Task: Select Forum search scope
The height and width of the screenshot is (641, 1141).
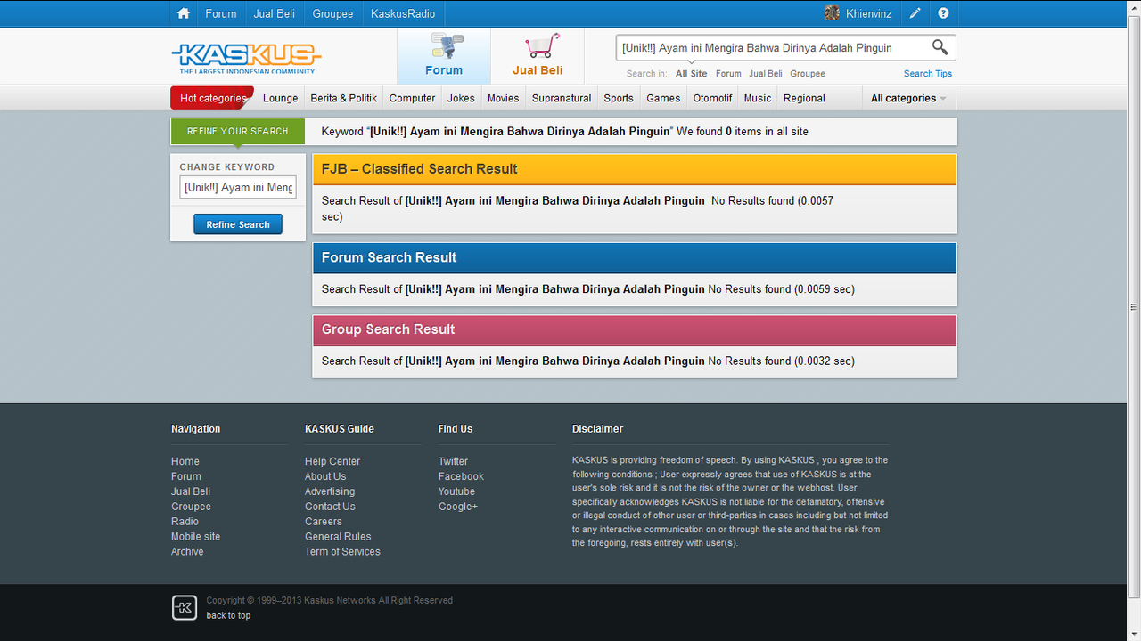Action: pyautogui.click(x=728, y=74)
